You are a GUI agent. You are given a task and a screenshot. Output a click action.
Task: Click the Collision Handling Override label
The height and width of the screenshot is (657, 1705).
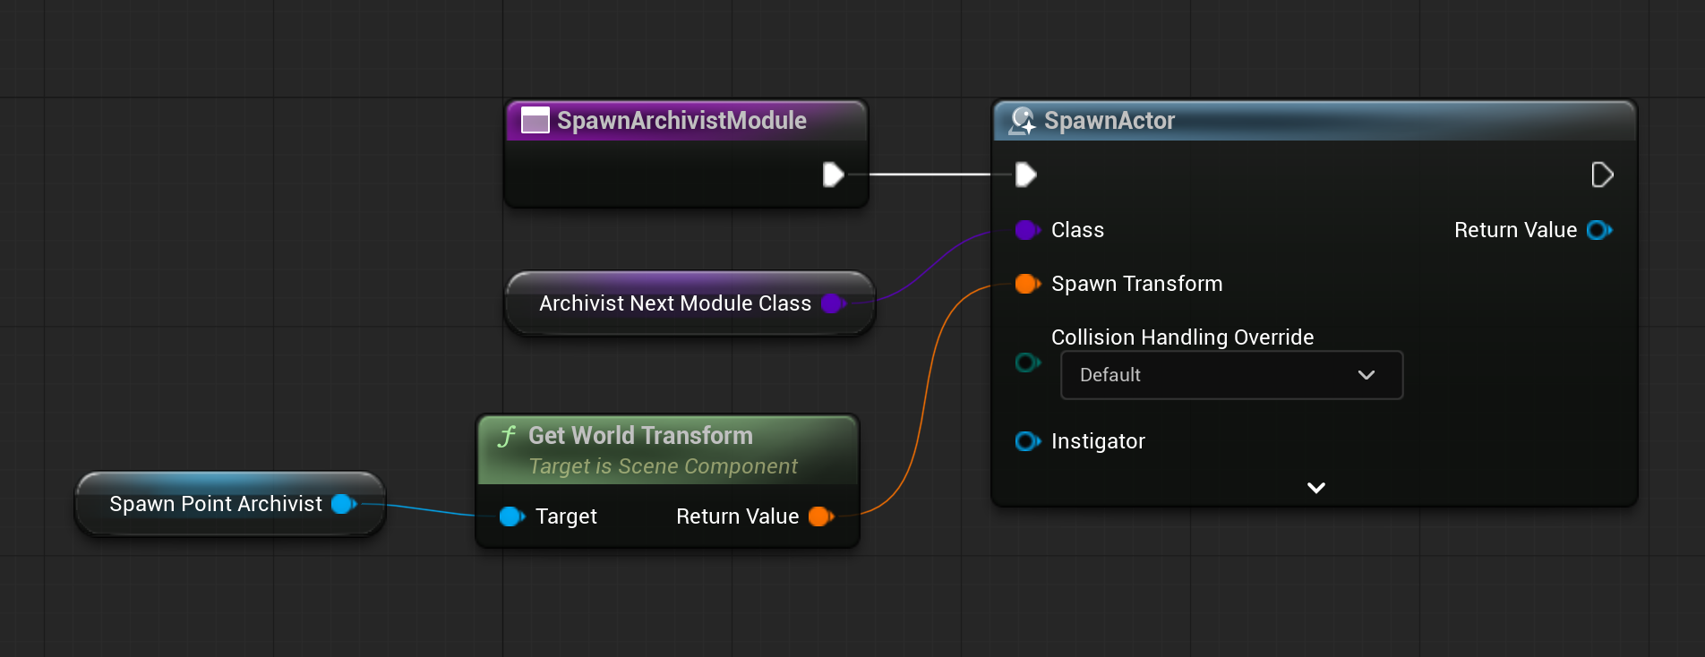pyautogui.click(x=1182, y=337)
